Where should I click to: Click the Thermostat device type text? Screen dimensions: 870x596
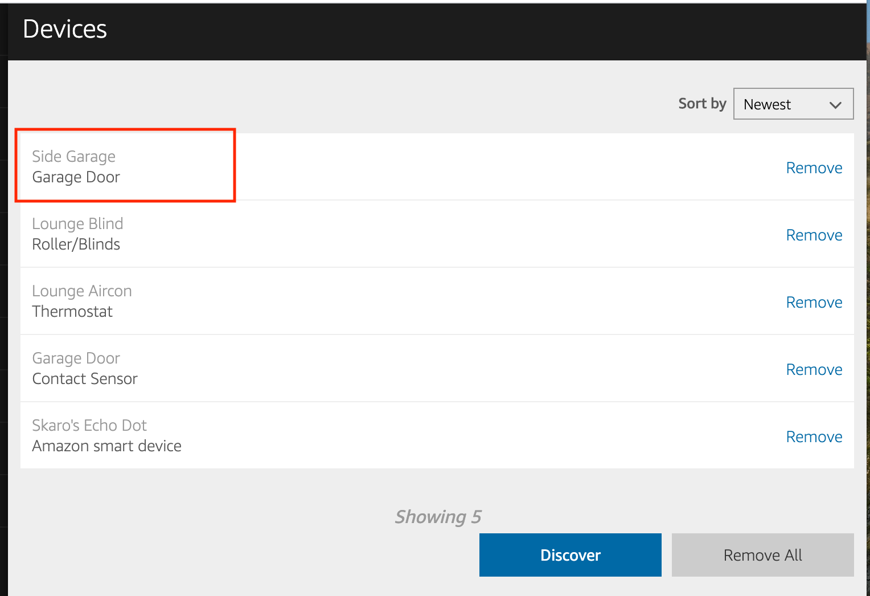coord(72,311)
